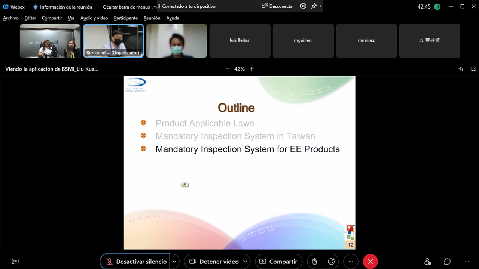Click the plus zoom in button

[x=251, y=69]
